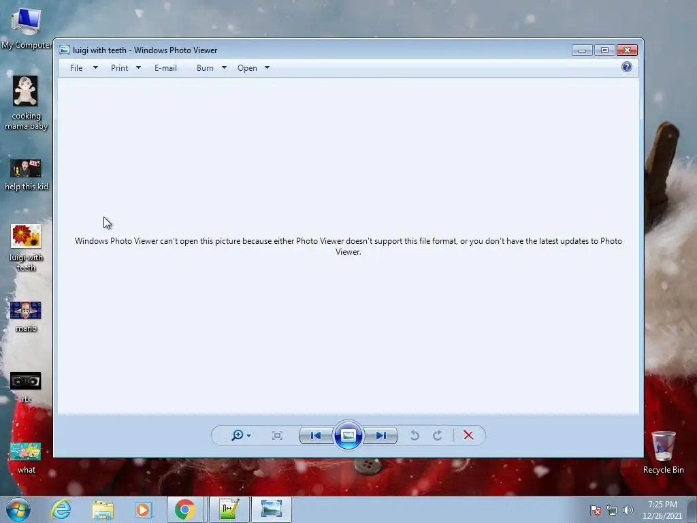Click the Actual size fit icon
This screenshot has width=697, height=523.
pyautogui.click(x=277, y=435)
